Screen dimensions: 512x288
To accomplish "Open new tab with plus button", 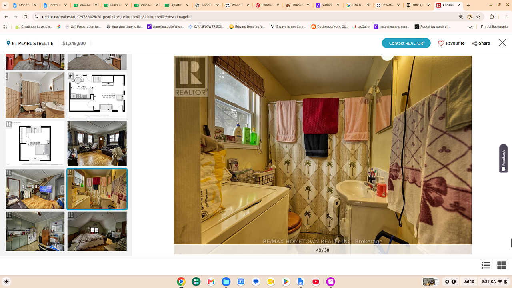I will tap(468, 6).
